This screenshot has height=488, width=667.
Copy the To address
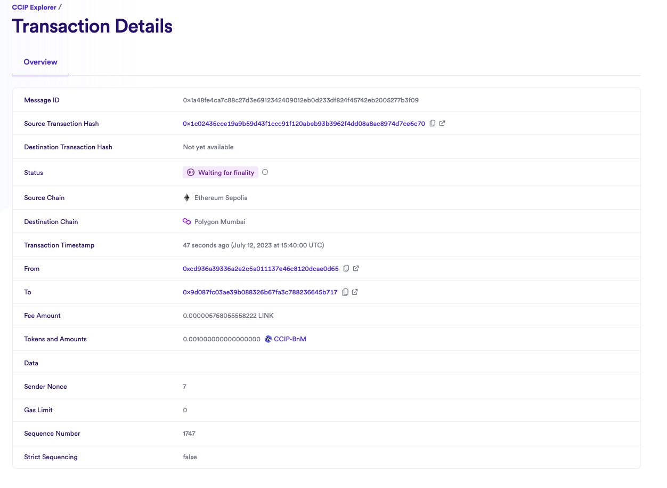[345, 292]
